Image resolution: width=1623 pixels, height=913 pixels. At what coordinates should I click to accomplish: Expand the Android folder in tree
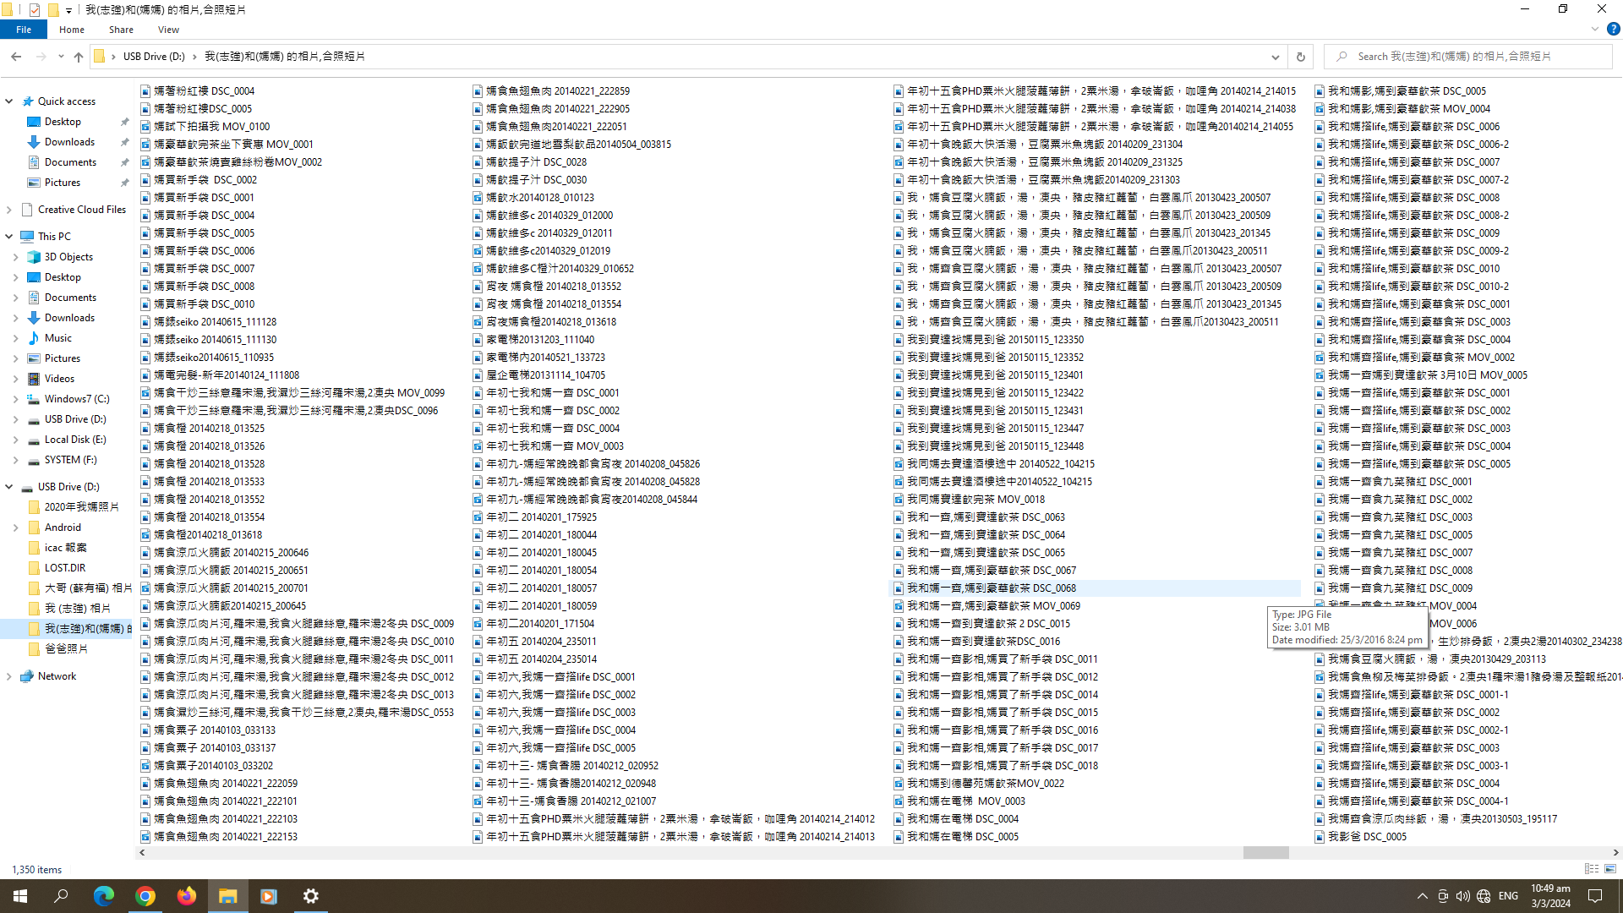click(15, 528)
